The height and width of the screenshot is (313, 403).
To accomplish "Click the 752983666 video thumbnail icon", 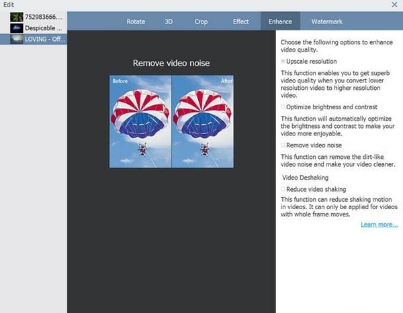I will (x=17, y=17).
